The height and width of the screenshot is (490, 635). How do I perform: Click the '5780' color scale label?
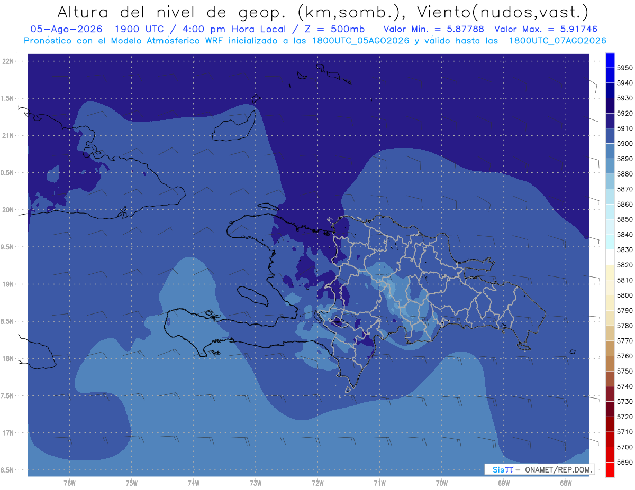624,326
